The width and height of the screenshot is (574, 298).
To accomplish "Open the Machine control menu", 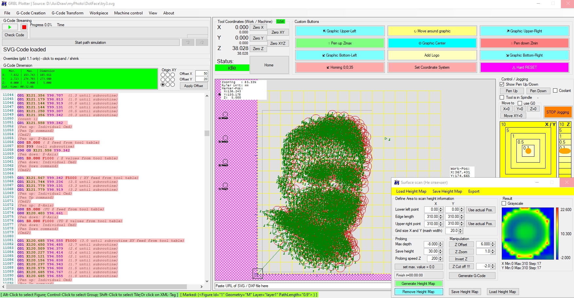I will click(128, 13).
